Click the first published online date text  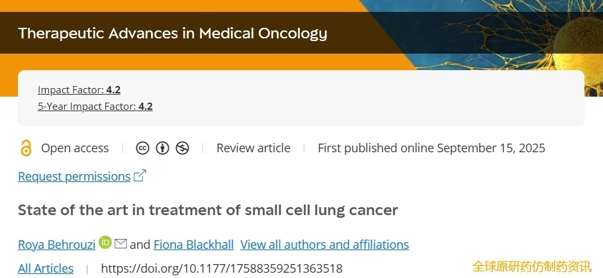431,148
